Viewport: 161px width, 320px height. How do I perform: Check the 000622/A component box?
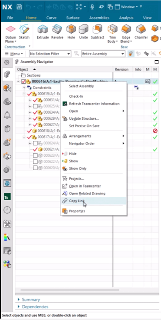point(35,162)
